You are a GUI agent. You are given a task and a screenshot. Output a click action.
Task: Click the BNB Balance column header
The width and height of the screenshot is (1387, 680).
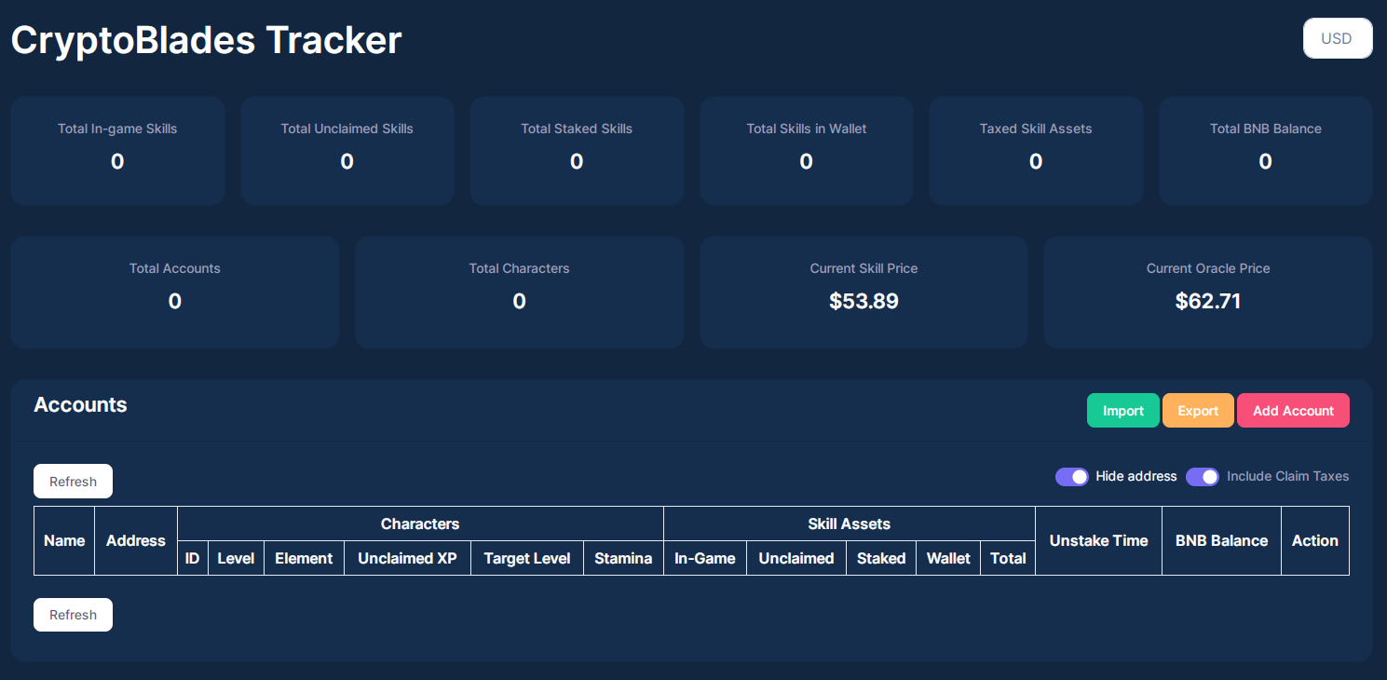click(x=1222, y=540)
